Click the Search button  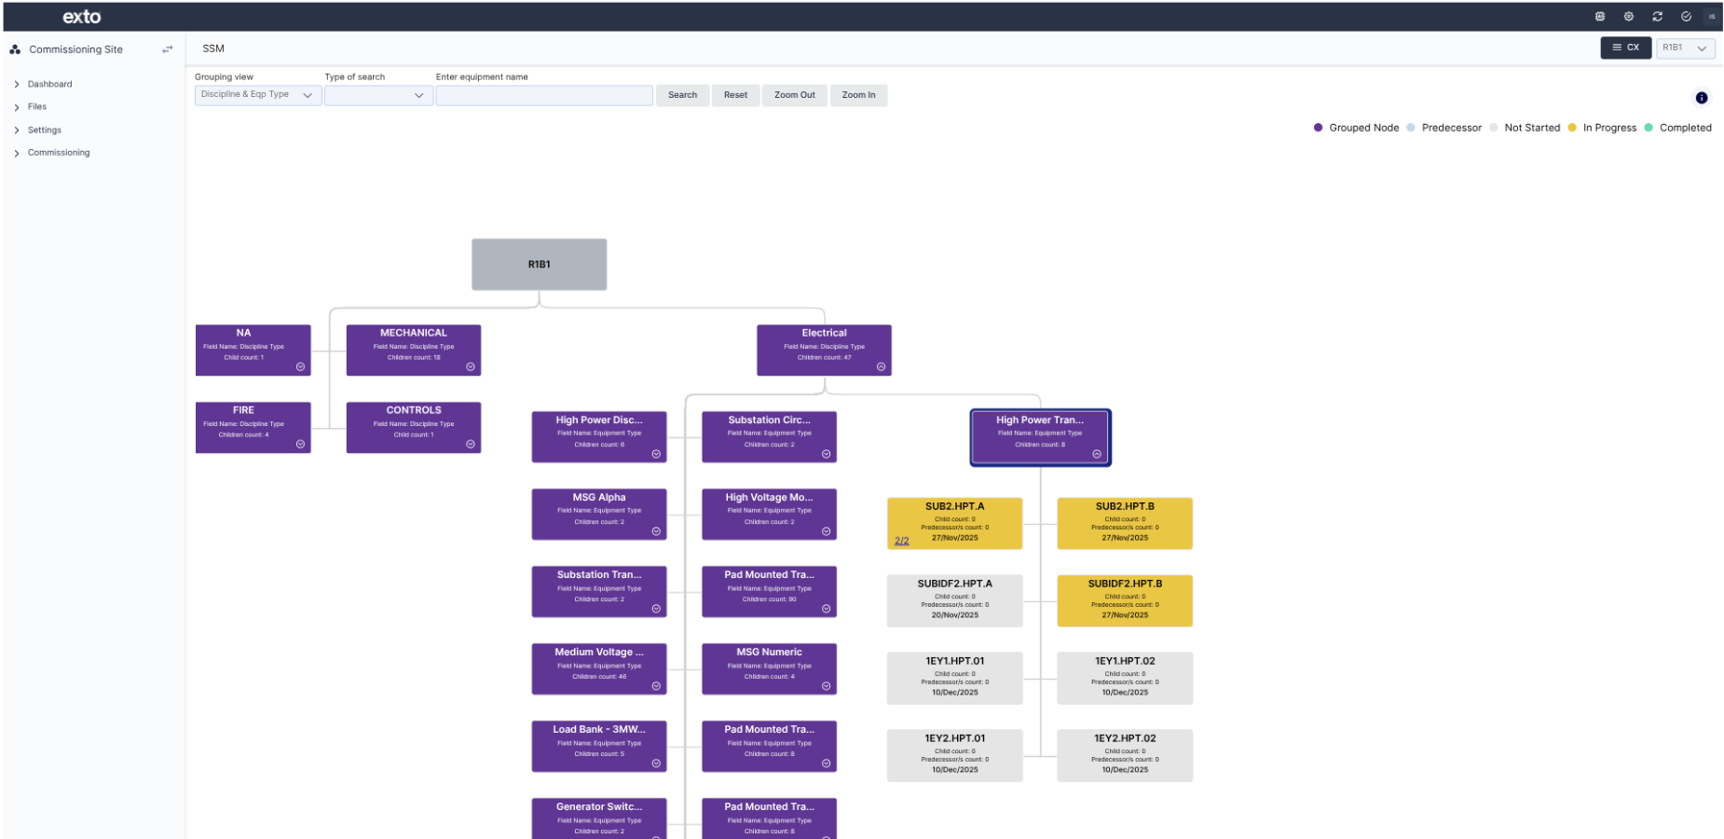coord(682,94)
